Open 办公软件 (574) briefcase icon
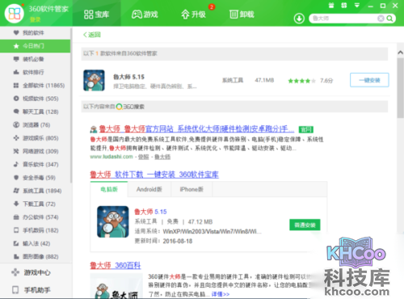This screenshot has height=299, width=404. (16, 217)
